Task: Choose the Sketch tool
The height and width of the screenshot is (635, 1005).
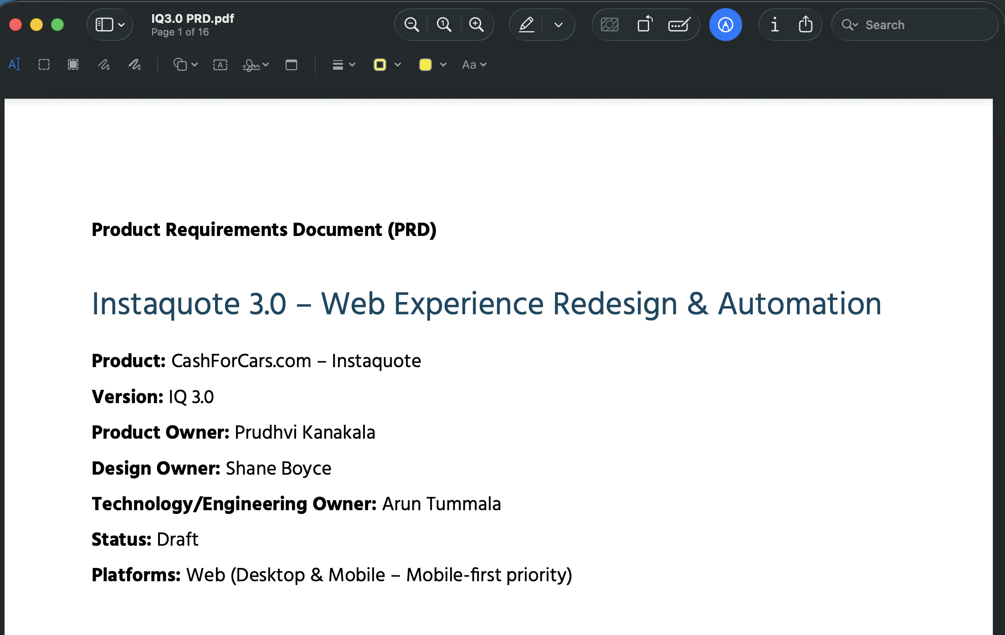Action: (104, 65)
